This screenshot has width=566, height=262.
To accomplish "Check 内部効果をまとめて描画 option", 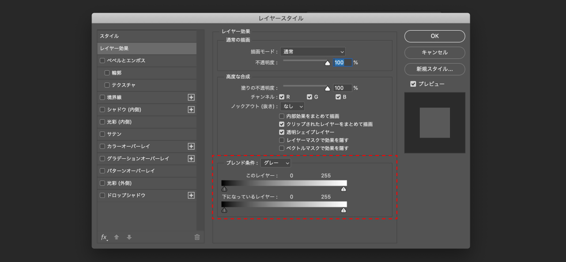I will [282, 116].
